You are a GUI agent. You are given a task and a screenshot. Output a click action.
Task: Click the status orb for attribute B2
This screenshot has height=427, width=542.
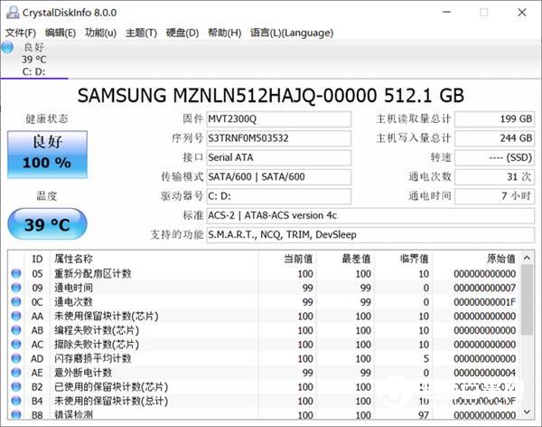point(16,386)
